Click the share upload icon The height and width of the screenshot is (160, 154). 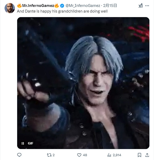click(147, 155)
